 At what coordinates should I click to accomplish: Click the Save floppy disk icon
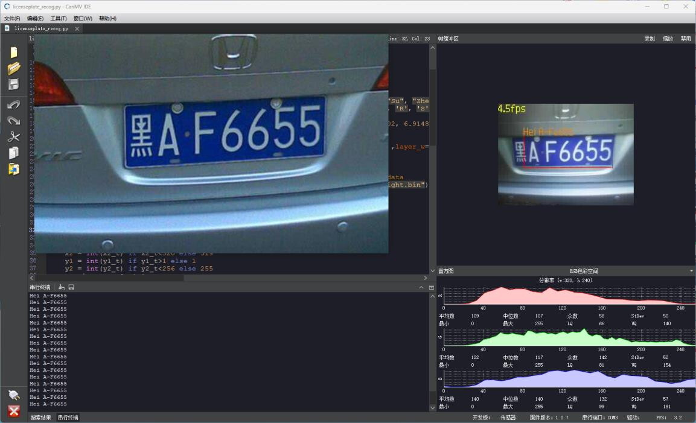(x=14, y=84)
